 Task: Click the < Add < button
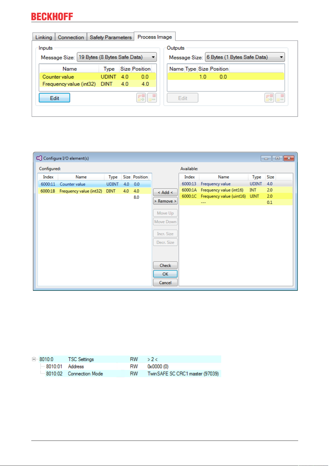(x=165, y=192)
